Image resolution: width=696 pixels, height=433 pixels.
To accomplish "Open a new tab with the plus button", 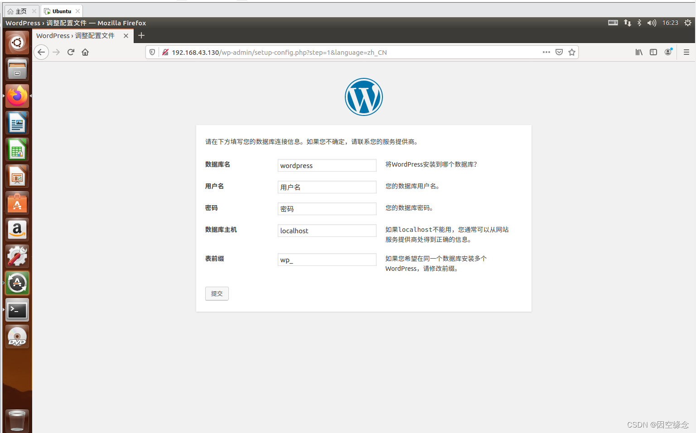I will [x=141, y=35].
